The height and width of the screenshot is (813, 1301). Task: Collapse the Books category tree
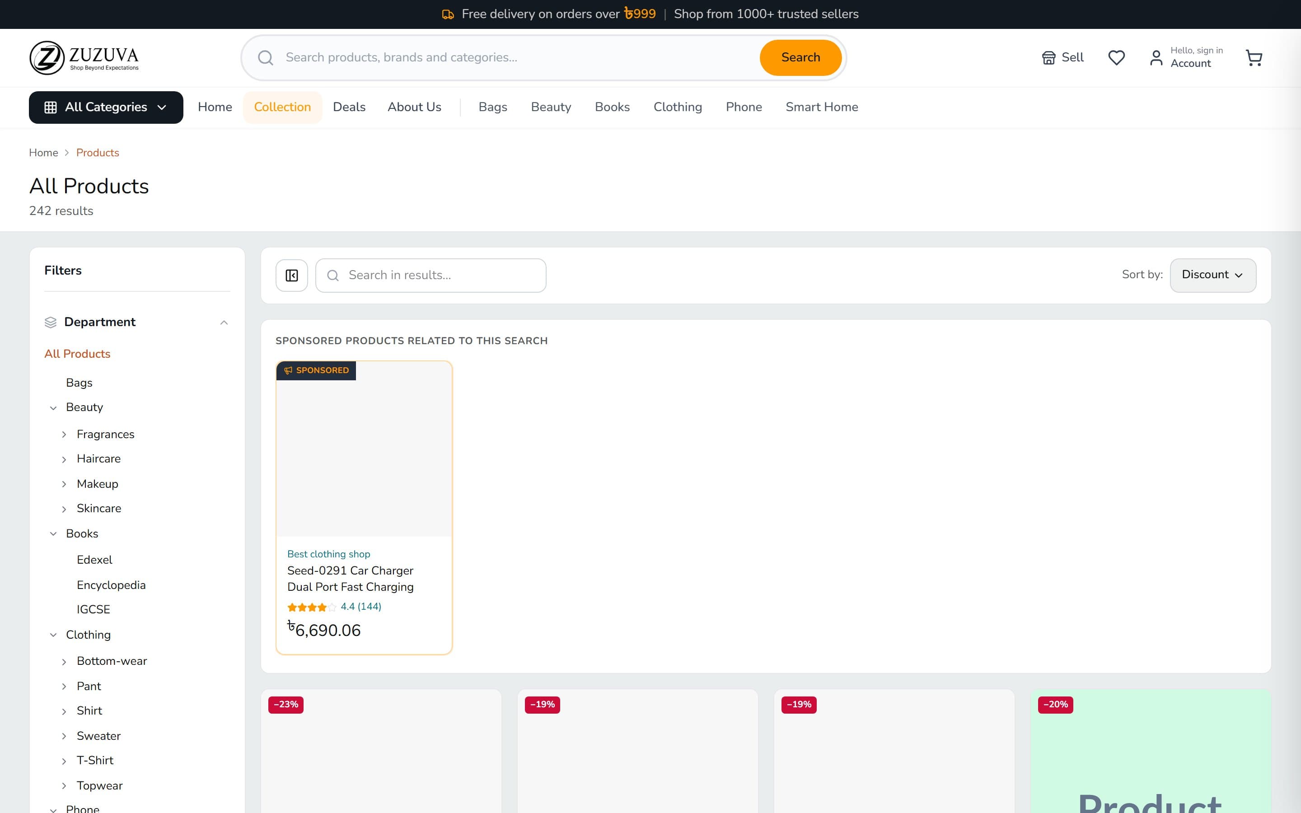pos(53,534)
